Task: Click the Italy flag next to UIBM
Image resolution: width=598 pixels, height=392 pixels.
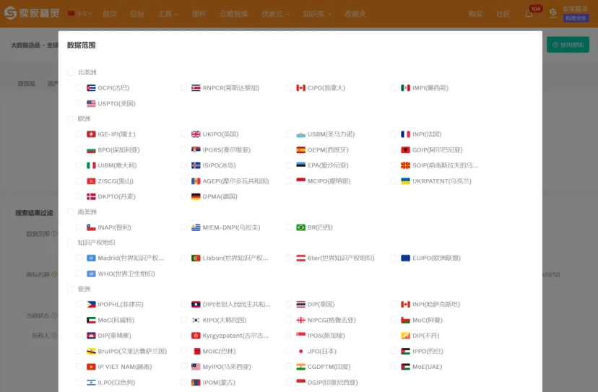Action: click(x=91, y=165)
